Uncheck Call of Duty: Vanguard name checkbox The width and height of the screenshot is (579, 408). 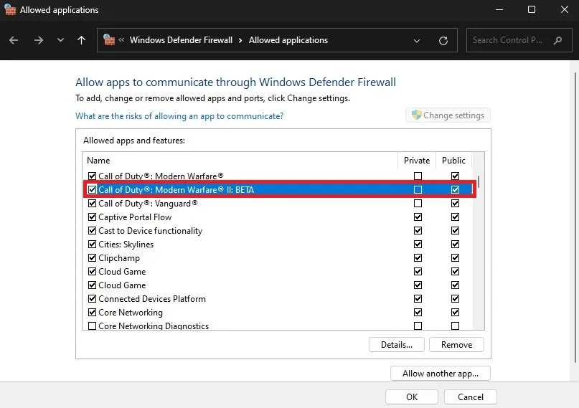[x=93, y=203]
